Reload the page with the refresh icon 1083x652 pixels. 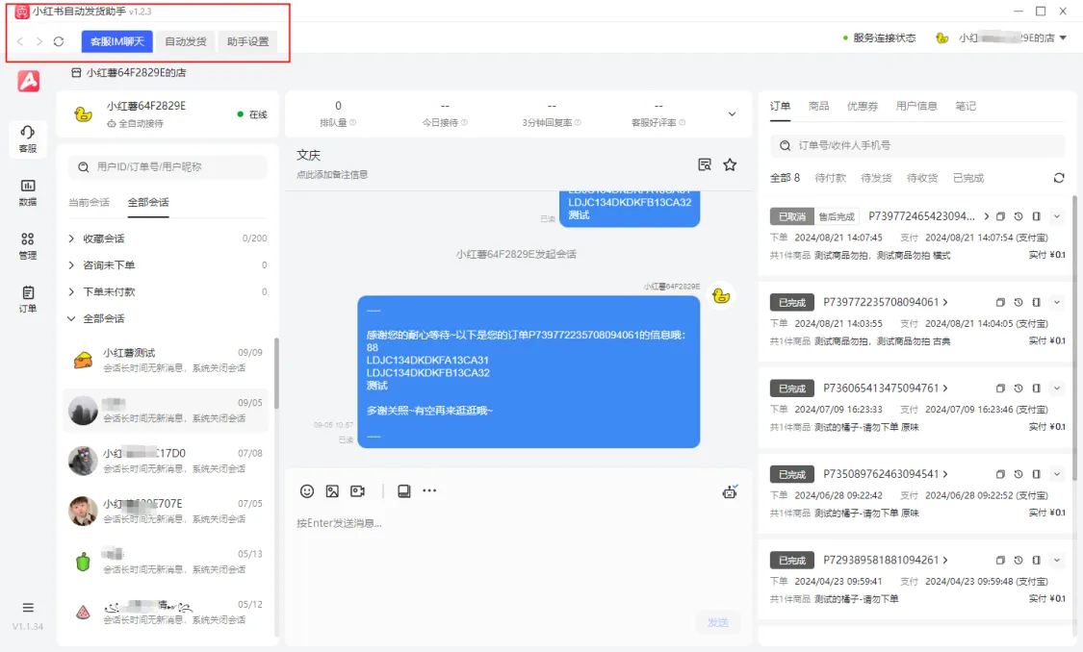point(59,41)
